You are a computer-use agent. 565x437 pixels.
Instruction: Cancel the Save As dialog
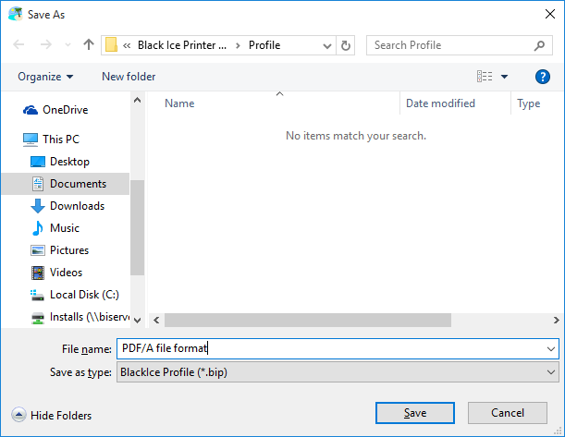click(x=508, y=413)
